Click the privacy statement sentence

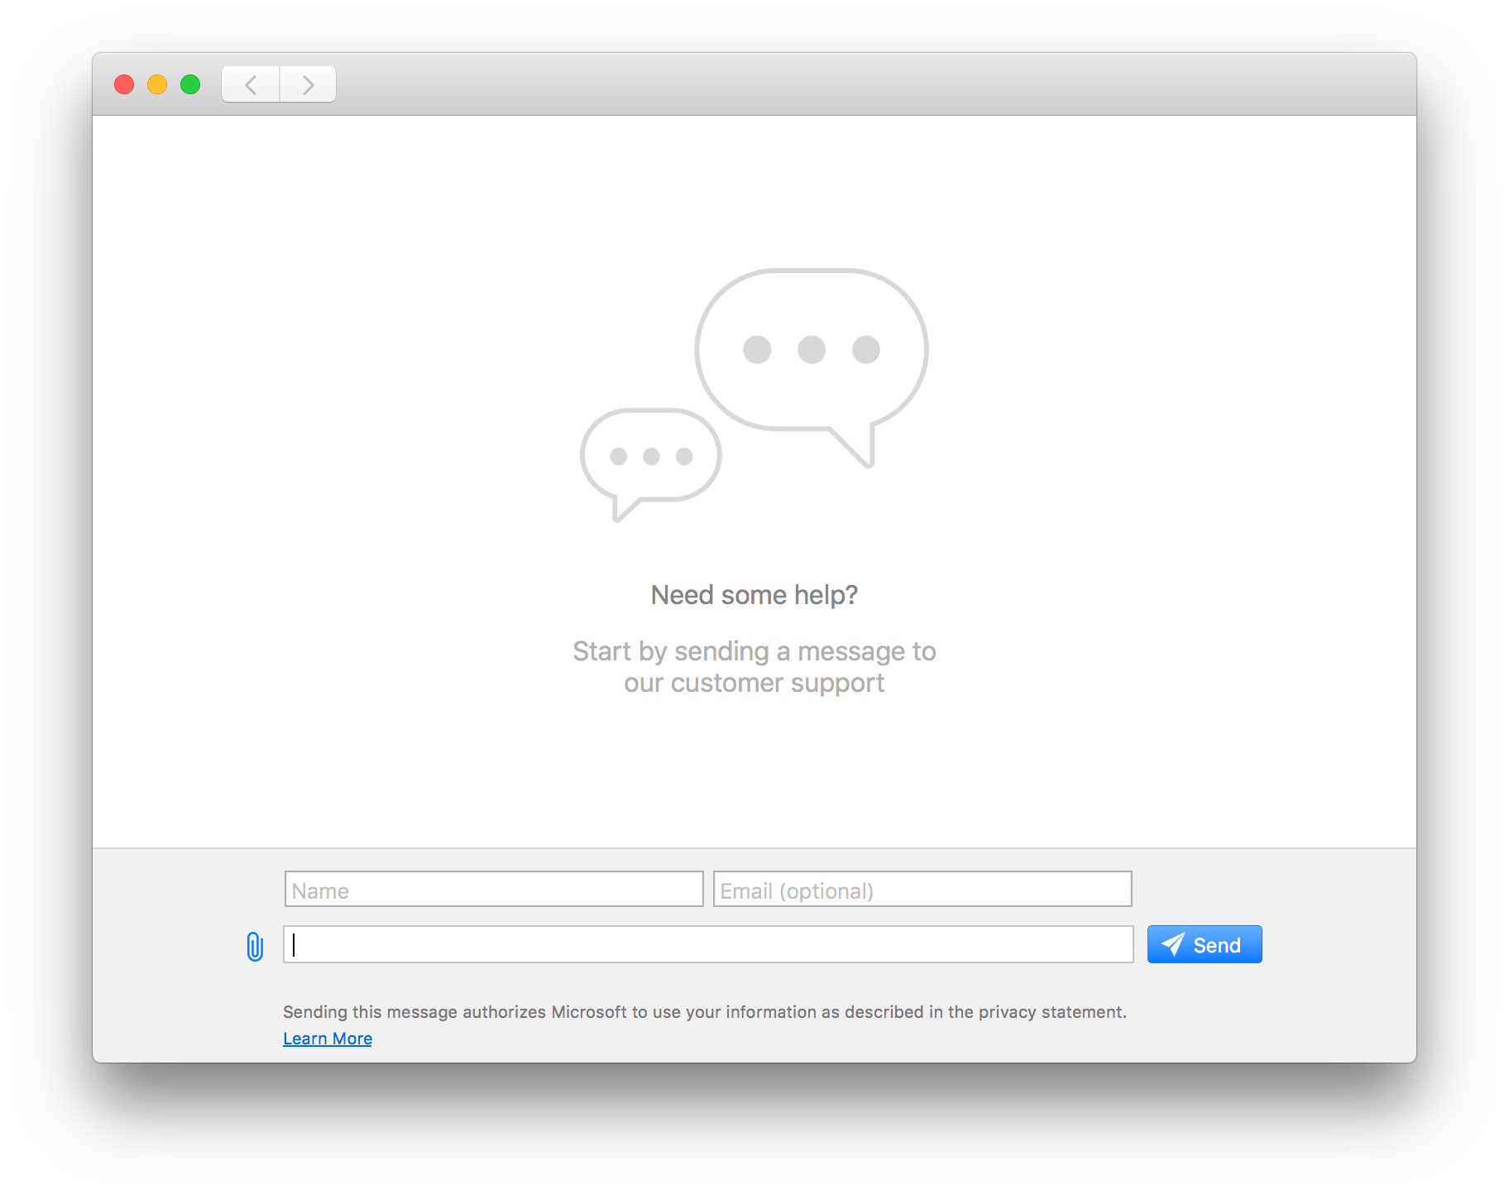click(x=704, y=1011)
